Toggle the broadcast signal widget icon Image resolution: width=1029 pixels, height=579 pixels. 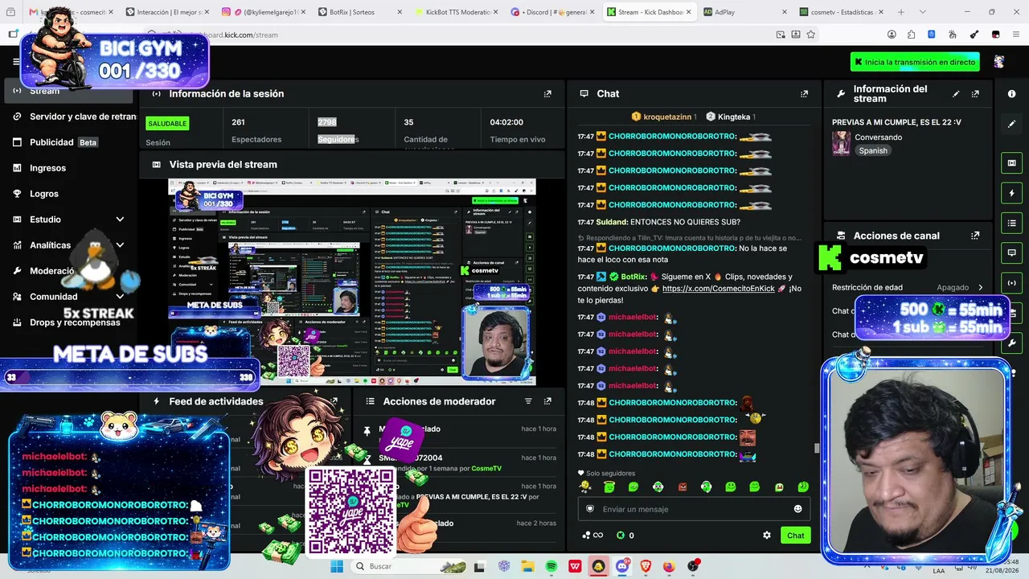[1011, 282]
